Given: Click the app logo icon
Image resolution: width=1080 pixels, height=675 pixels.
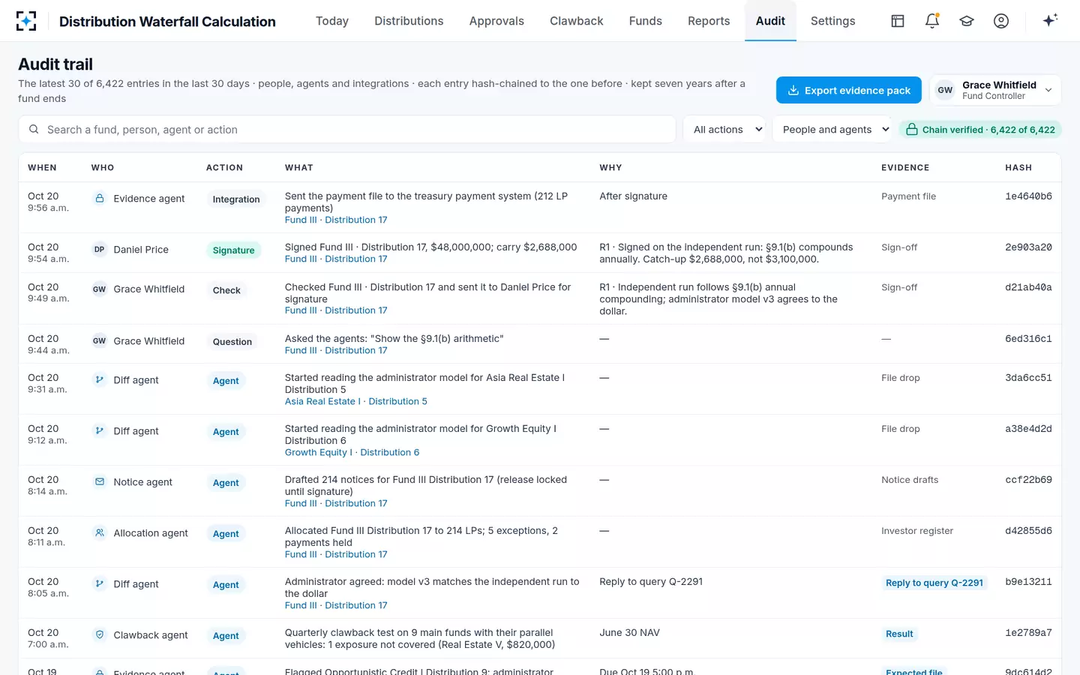Looking at the screenshot, I should [x=26, y=21].
